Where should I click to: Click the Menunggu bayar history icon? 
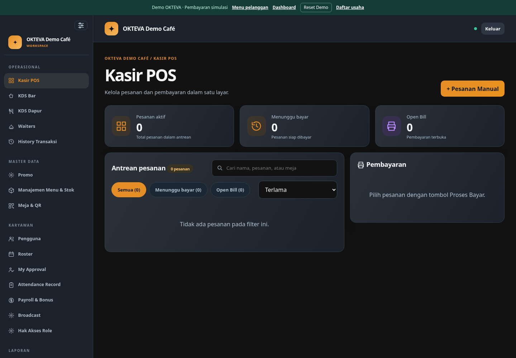pos(257,126)
